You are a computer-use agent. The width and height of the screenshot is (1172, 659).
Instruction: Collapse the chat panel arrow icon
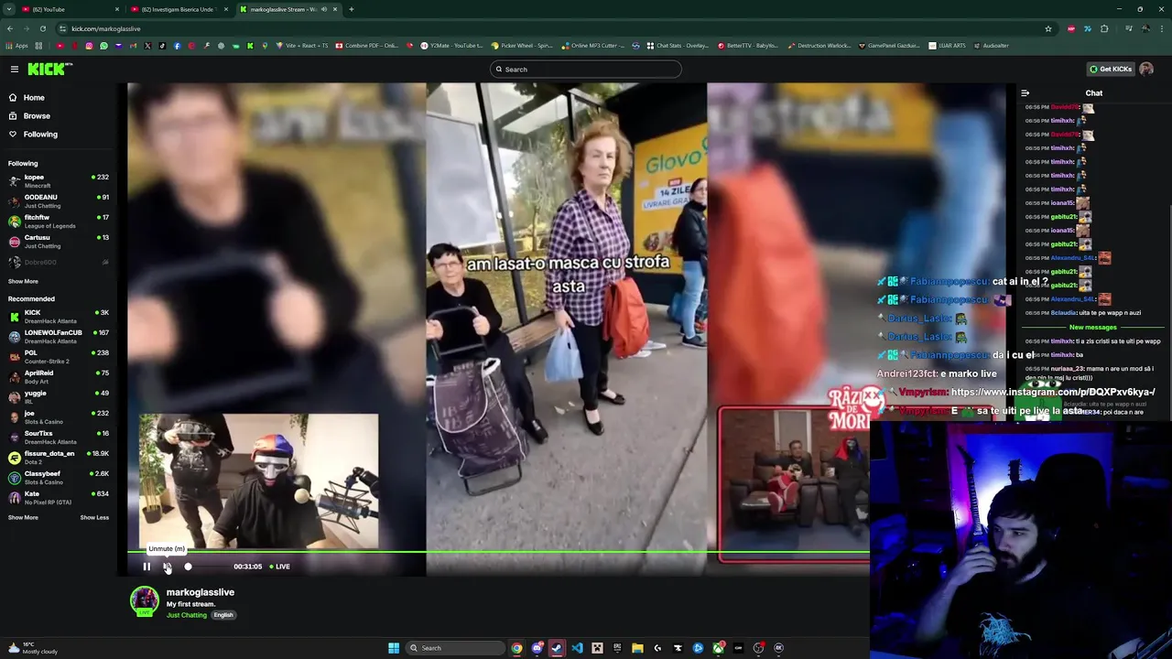1025,93
